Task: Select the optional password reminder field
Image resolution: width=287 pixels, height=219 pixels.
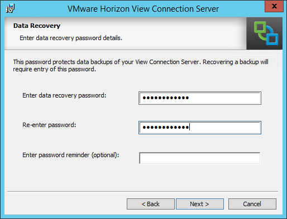Action: pyautogui.click(x=200, y=158)
